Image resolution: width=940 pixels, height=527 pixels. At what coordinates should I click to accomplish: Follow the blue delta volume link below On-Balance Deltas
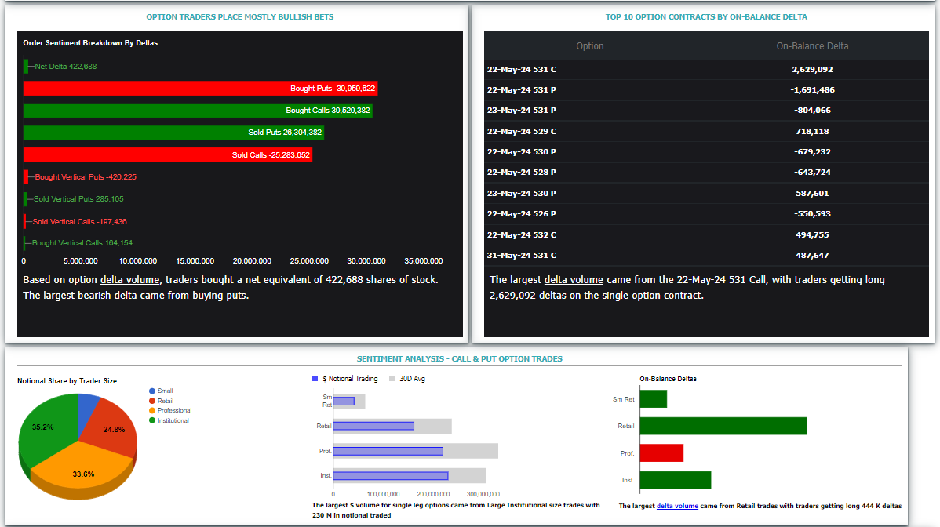[x=677, y=506]
